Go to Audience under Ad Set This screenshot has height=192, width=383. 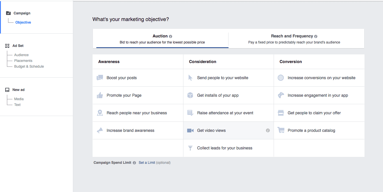point(21,55)
